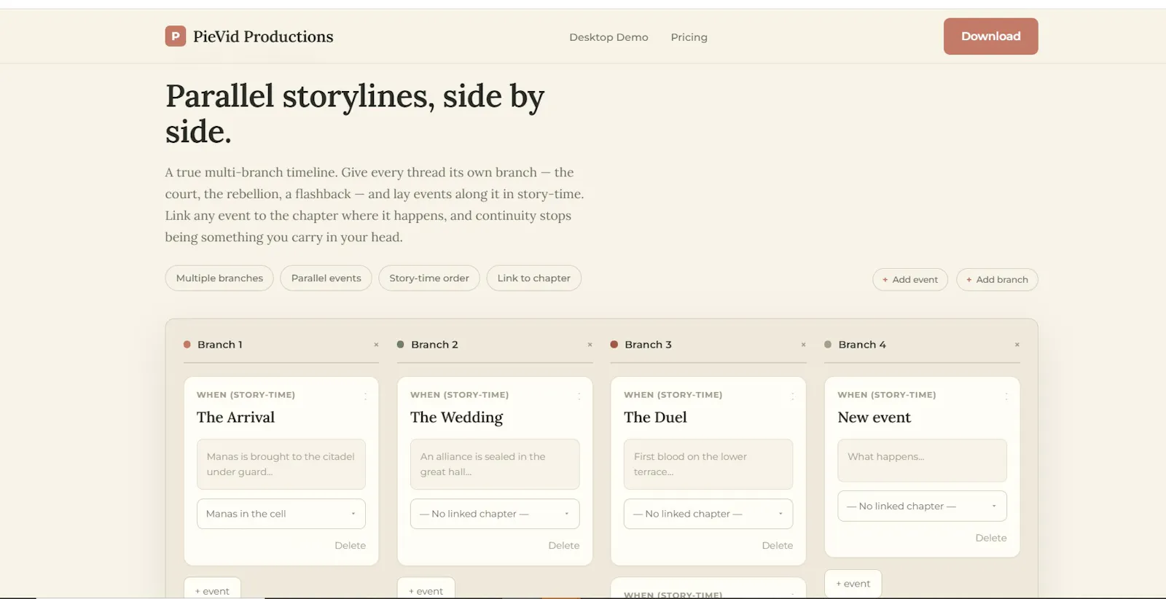1166x599 pixels.
Task: Click the Branch 1 color dot
Action: [187, 345]
